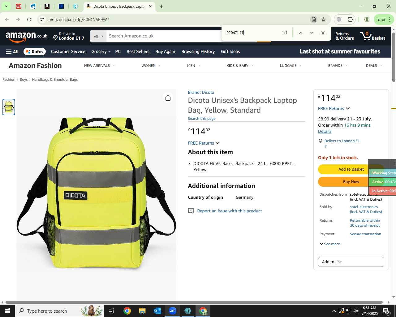Expand the LUGGAGE menu
Image resolution: width=396 pixels, height=317 pixels.
(x=291, y=66)
